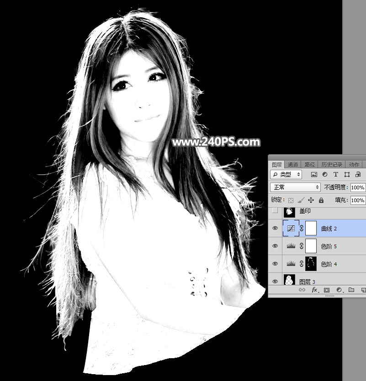Filter layers by shape layer icon
Image resolution: width=366 pixels, height=381 pixels.
347,174
